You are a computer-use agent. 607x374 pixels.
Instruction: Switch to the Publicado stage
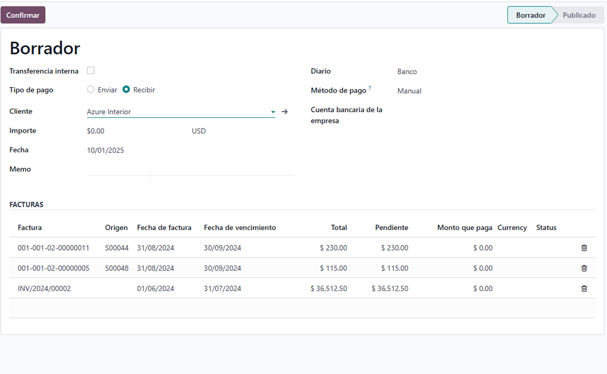coord(579,15)
